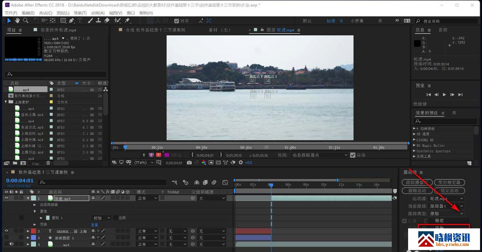Expand the 动态跟踪器 property group
The height and width of the screenshot is (252, 482).
[x=35, y=205]
